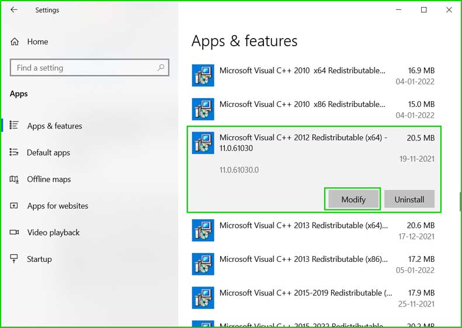Click icon of Visual C++ 2010 x64 entry
The image size is (462, 328).
point(203,75)
